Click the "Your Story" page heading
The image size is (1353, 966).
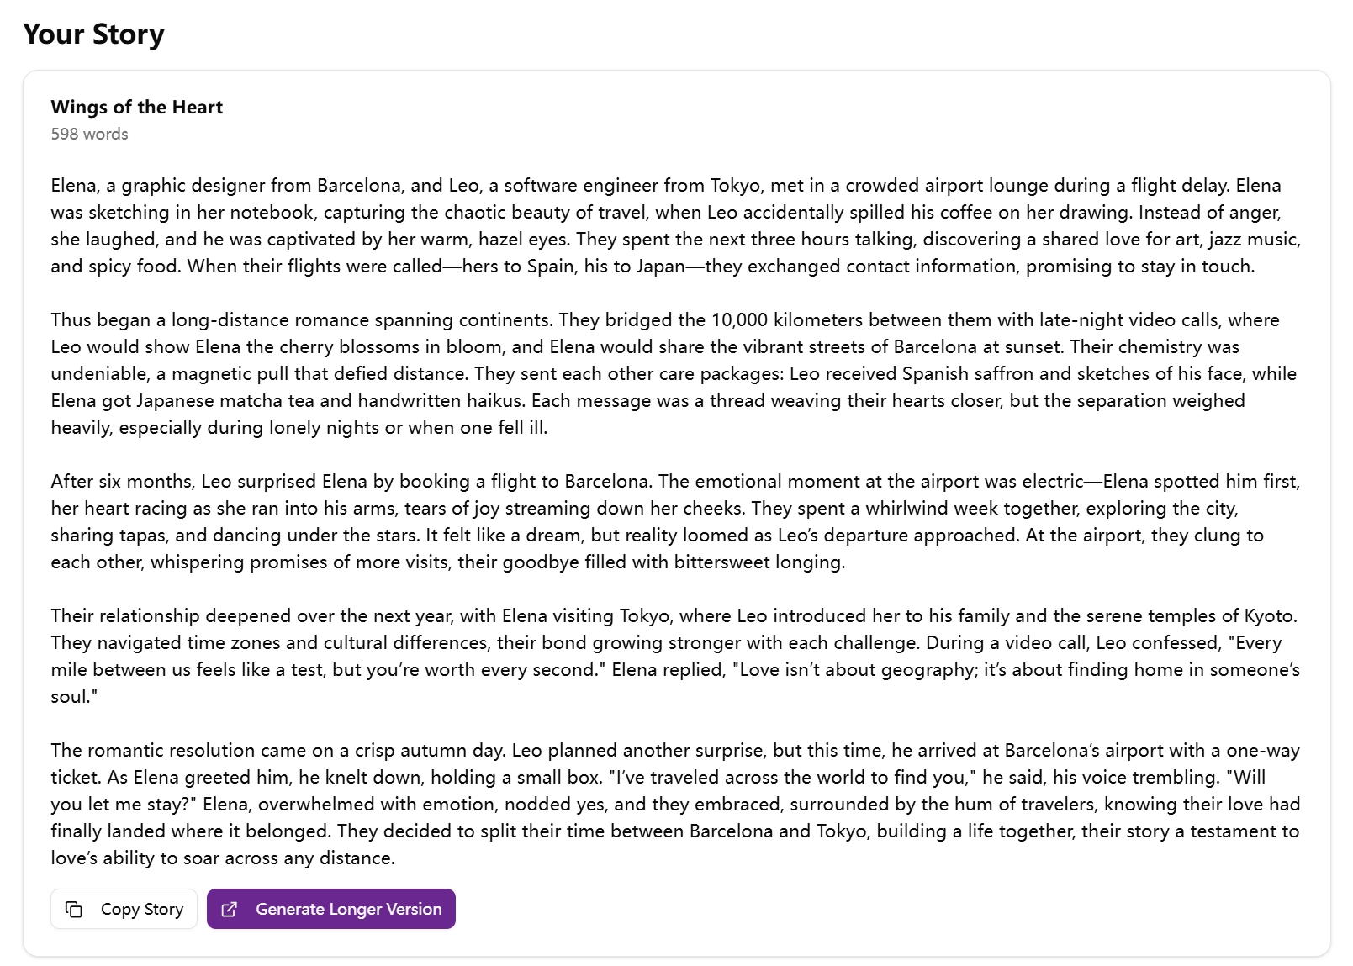coord(93,34)
